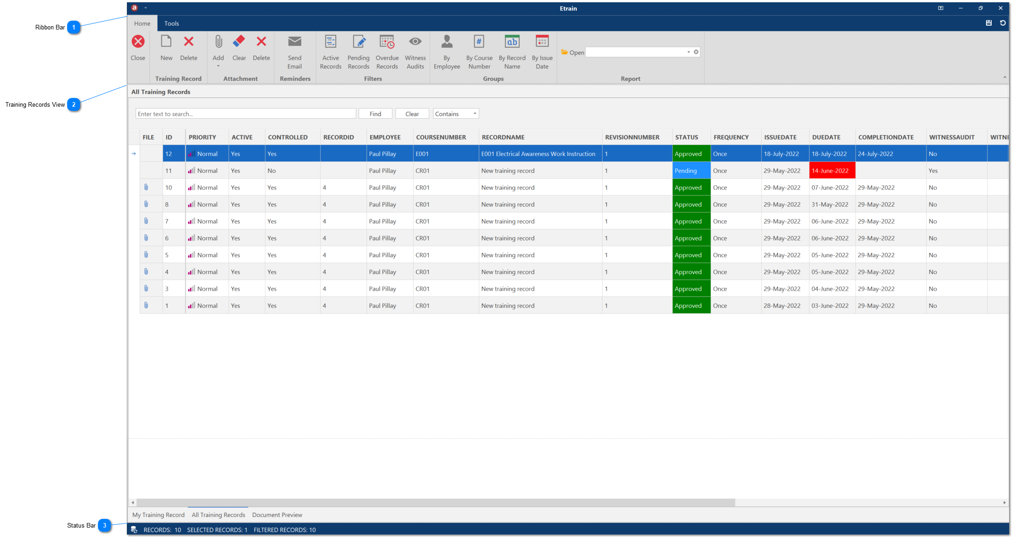The width and height of the screenshot is (1016, 540).
Task: Click the scroll right arrow
Action: click(x=1005, y=502)
